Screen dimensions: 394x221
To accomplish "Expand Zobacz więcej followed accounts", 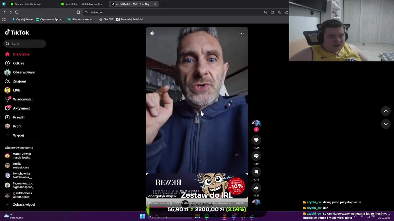I will pyautogui.click(x=20, y=204).
